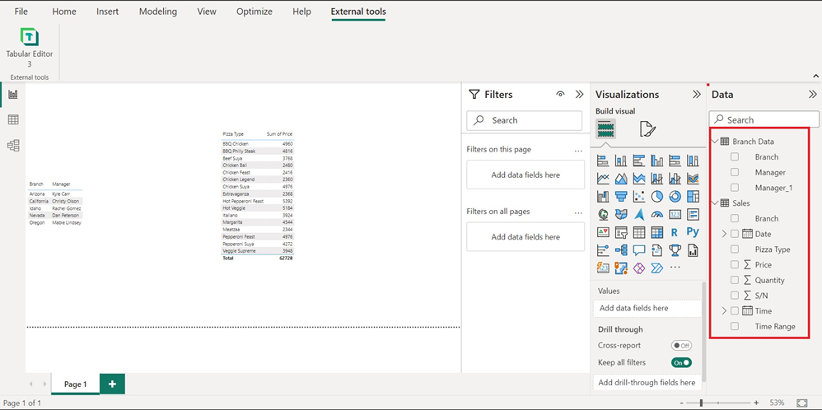Pick the KPI visual icon
Viewport: 822px width, 410px height.
(603, 231)
